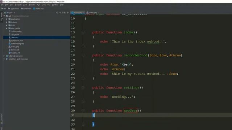Open the Navigate menu
The image size is (232, 130).
click(x=18, y=5)
